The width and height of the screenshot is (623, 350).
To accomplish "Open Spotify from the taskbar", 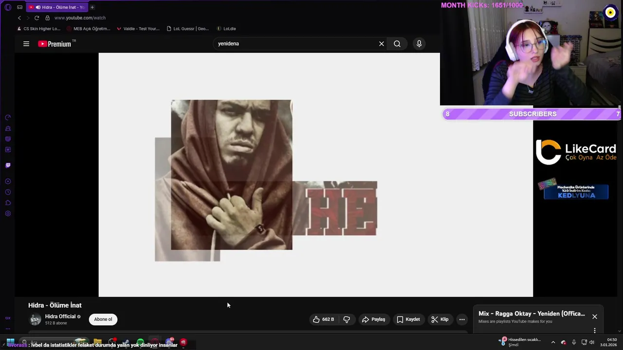I will click(140, 342).
